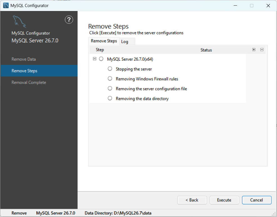This screenshot has width=277, height=217.
Task: Click the MySQL Configurator title bar icon
Action: click(x=6, y=5)
